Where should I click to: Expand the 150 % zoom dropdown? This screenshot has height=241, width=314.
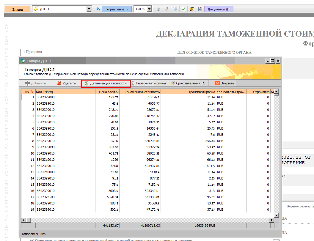[x=149, y=9]
